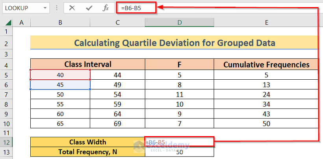This screenshot has width=323, height=159.
Task: Click the Class Width label cell
Action: pos(87,142)
